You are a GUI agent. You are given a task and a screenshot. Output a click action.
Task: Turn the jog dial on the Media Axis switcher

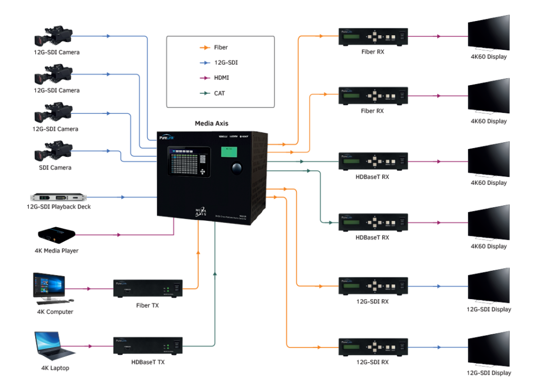pos(236,167)
